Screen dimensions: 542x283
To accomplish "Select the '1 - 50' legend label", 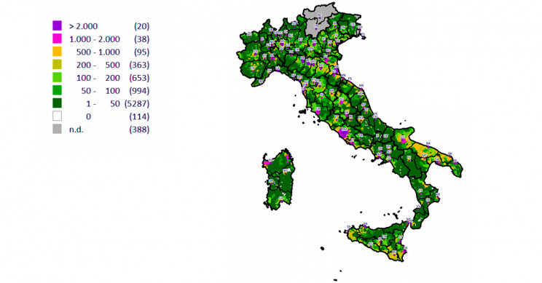I will point(103,103).
